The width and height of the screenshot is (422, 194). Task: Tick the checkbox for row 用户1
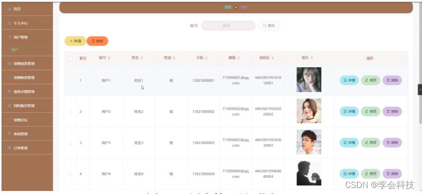(70, 81)
